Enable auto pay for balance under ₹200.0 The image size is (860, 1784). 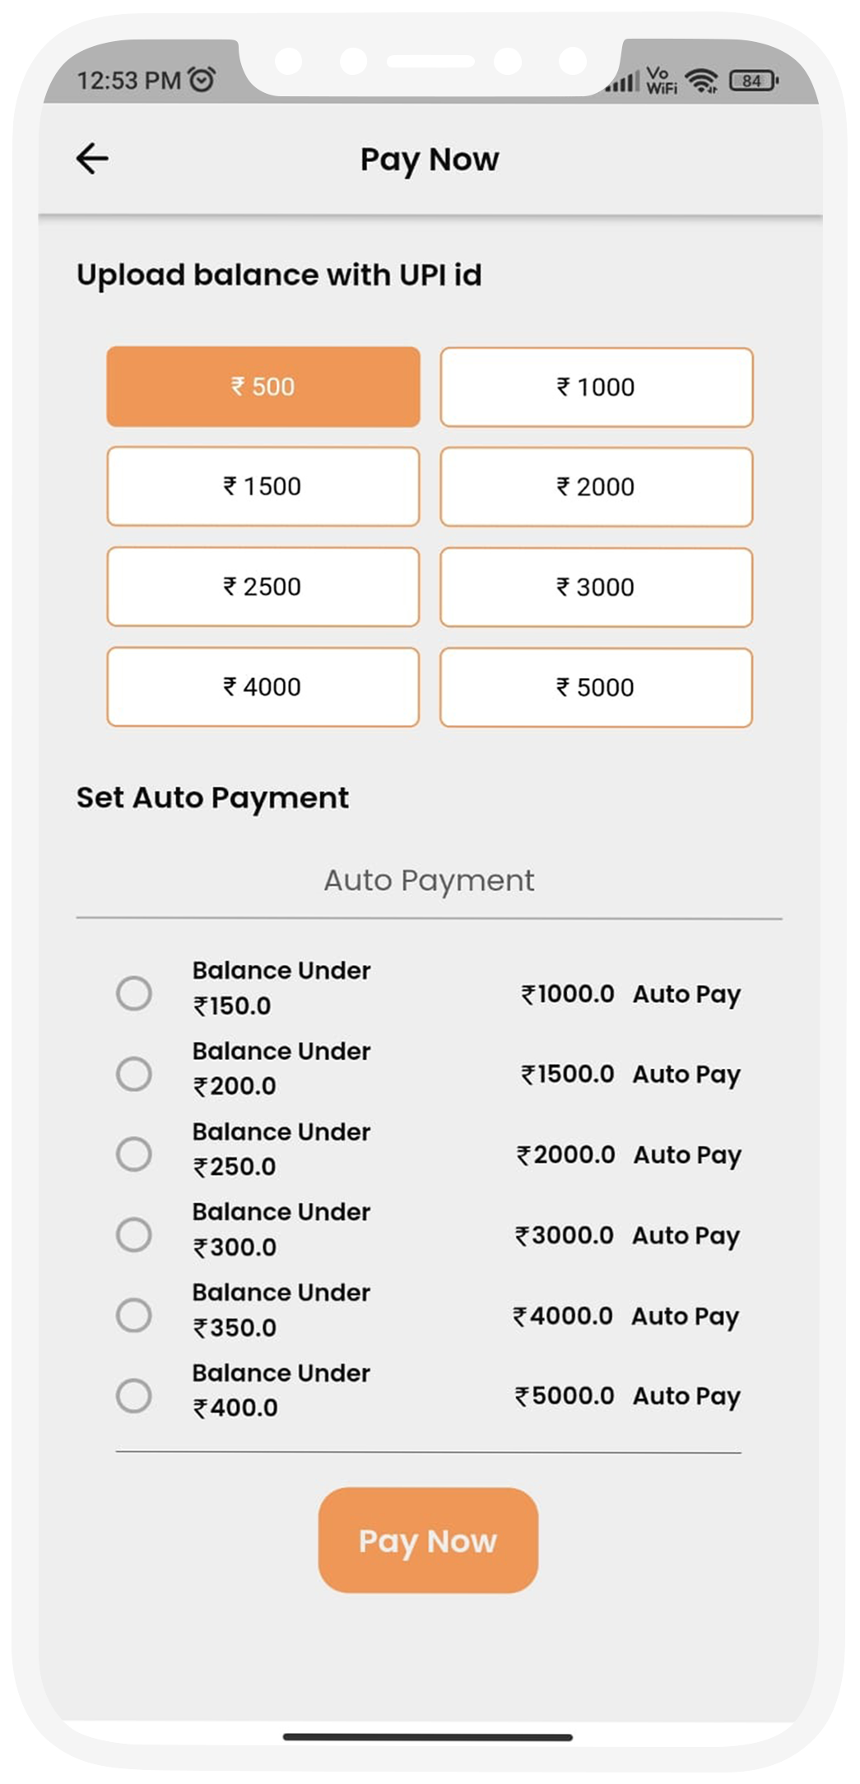pos(134,1074)
